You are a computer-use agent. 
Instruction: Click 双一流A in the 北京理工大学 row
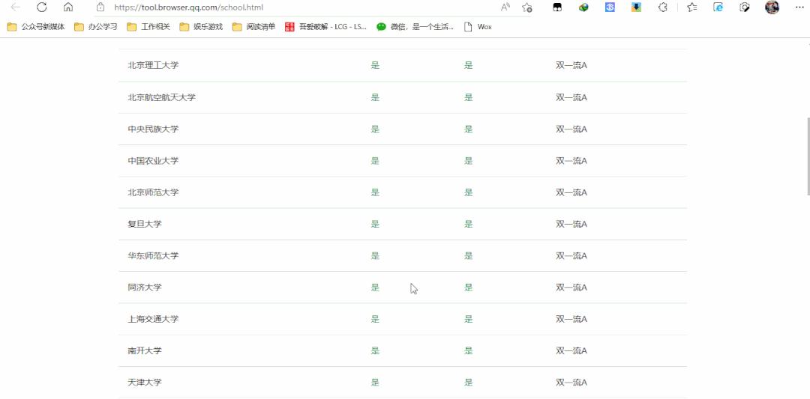pyautogui.click(x=571, y=65)
